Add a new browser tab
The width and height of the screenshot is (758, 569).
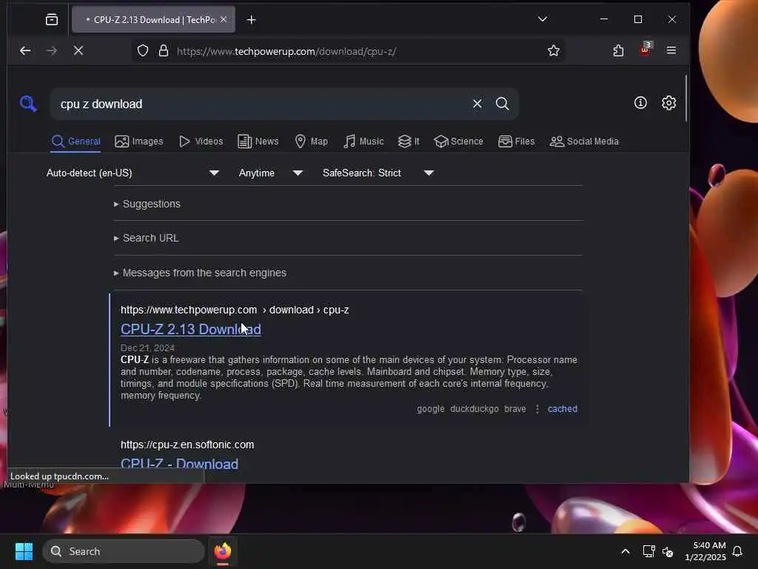(x=252, y=20)
